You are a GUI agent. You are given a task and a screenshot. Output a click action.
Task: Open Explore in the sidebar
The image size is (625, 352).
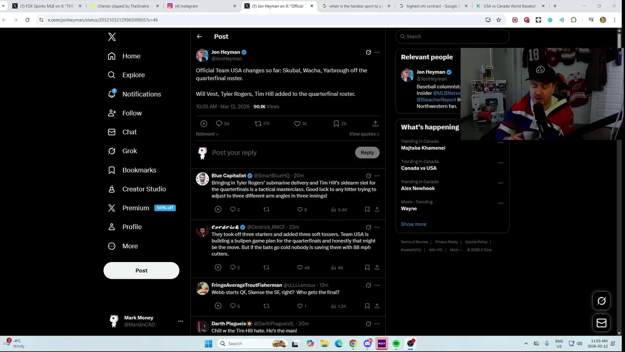(126, 75)
